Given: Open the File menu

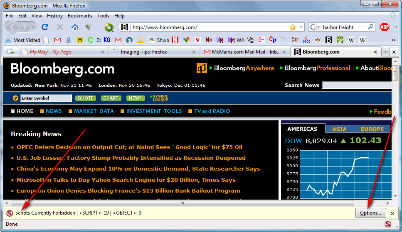Looking at the screenshot, I should tap(10, 16).
